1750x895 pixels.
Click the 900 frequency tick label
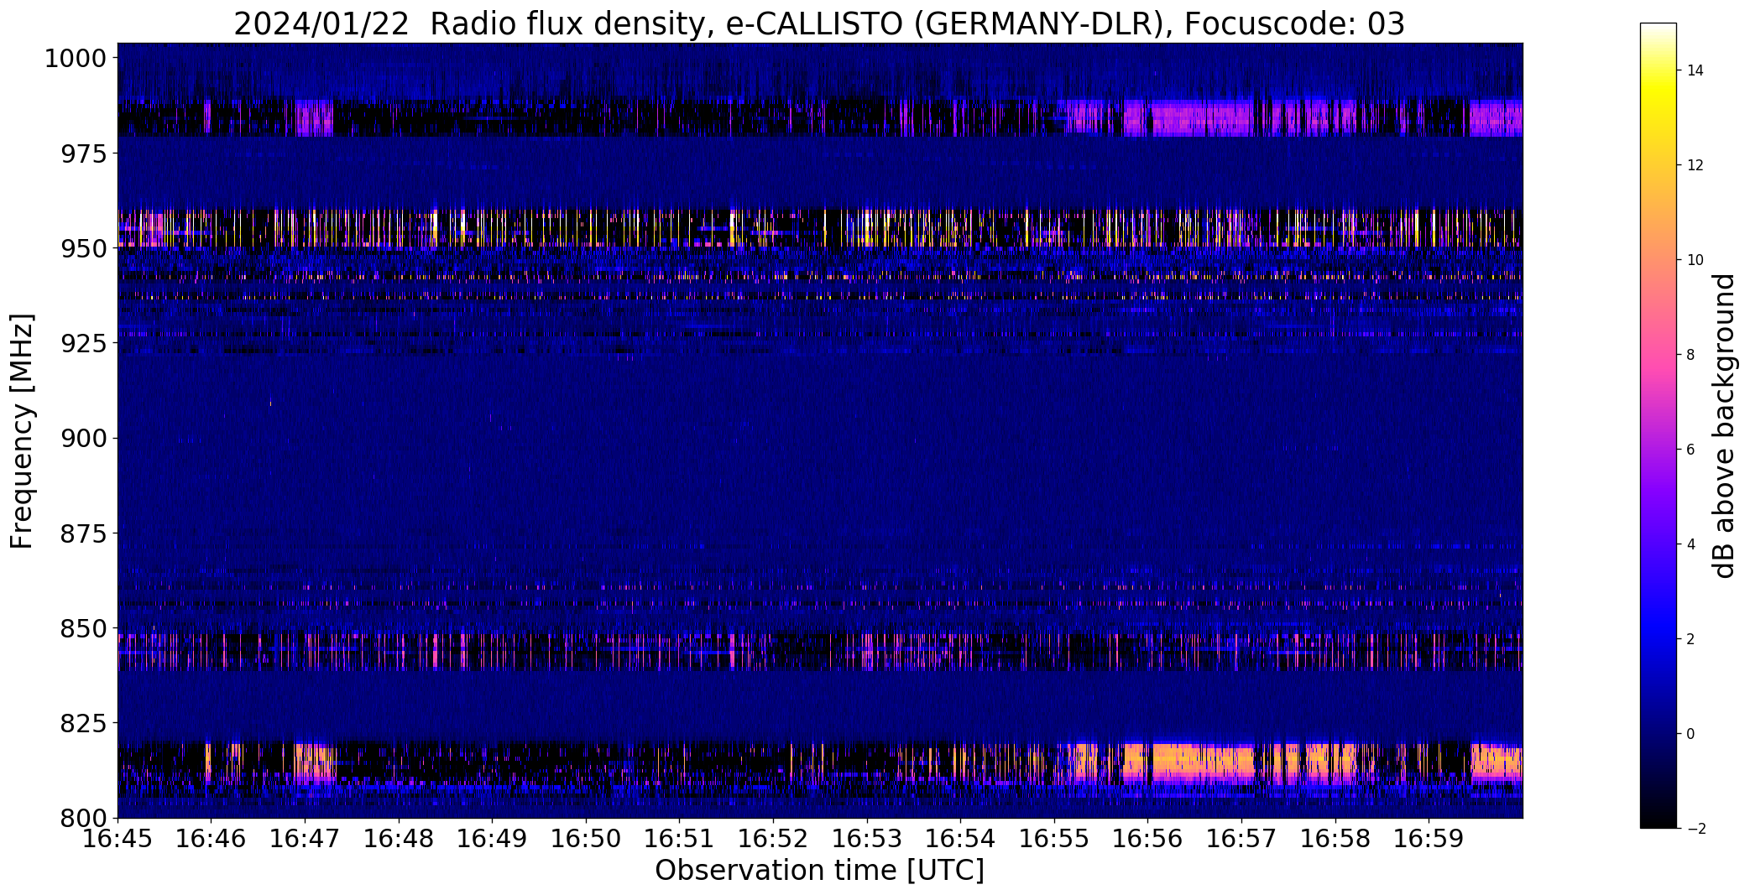(83, 439)
